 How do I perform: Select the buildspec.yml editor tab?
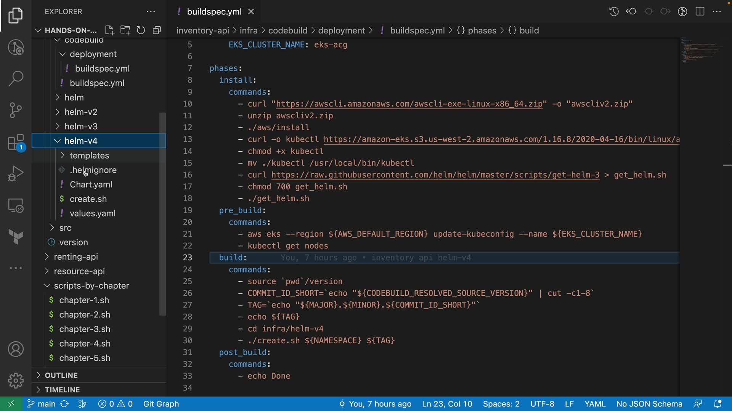214,12
